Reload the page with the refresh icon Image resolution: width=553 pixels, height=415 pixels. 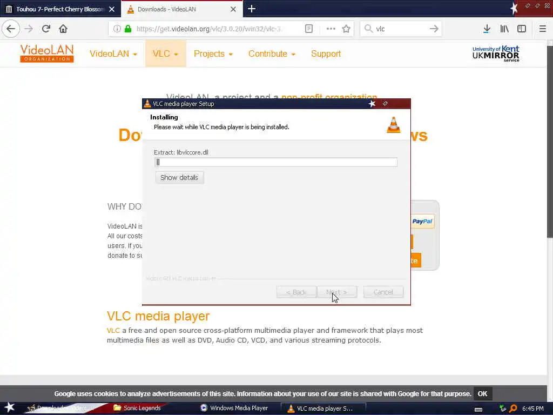46,29
